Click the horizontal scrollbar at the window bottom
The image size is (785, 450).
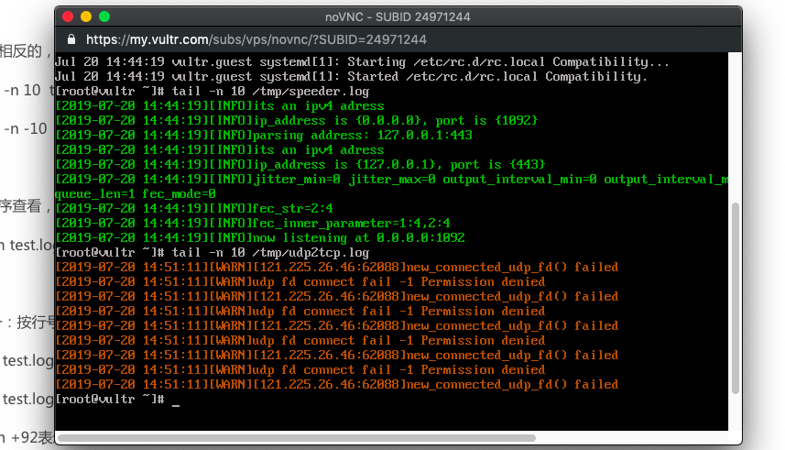[297, 438]
